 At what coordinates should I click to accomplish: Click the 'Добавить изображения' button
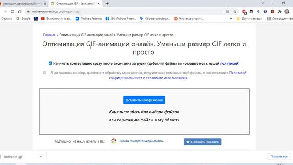[x=144, y=100]
